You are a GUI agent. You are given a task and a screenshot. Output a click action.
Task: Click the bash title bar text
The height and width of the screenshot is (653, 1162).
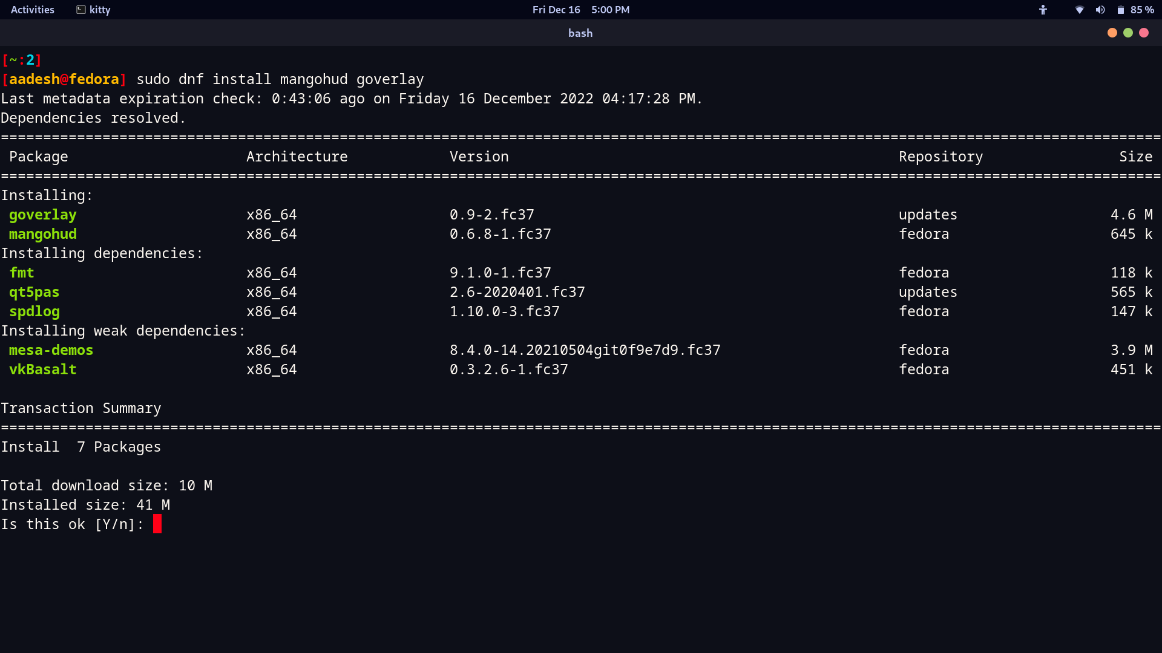[580, 33]
